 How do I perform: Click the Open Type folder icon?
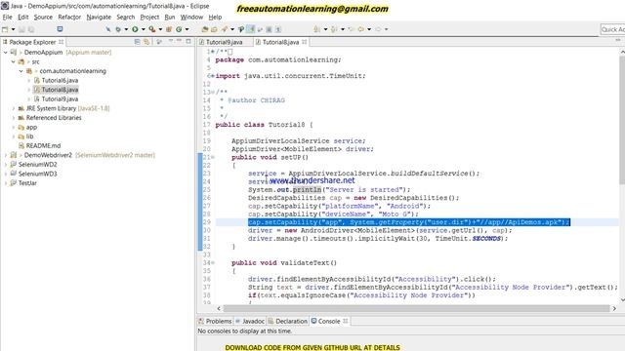205,29
